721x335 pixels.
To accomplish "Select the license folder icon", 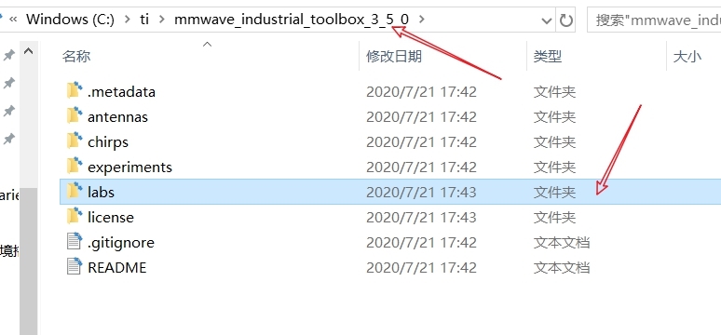I will coord(75,217).
